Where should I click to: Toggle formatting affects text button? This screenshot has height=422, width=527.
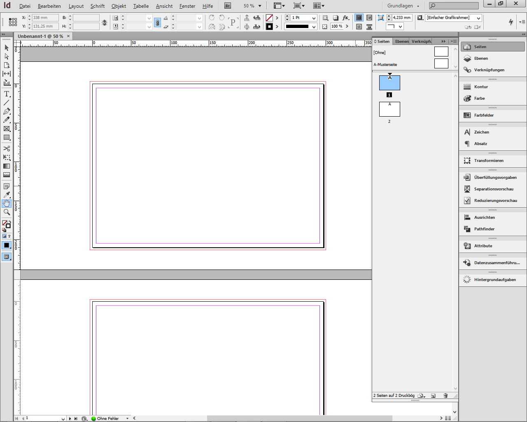[9, 236]
